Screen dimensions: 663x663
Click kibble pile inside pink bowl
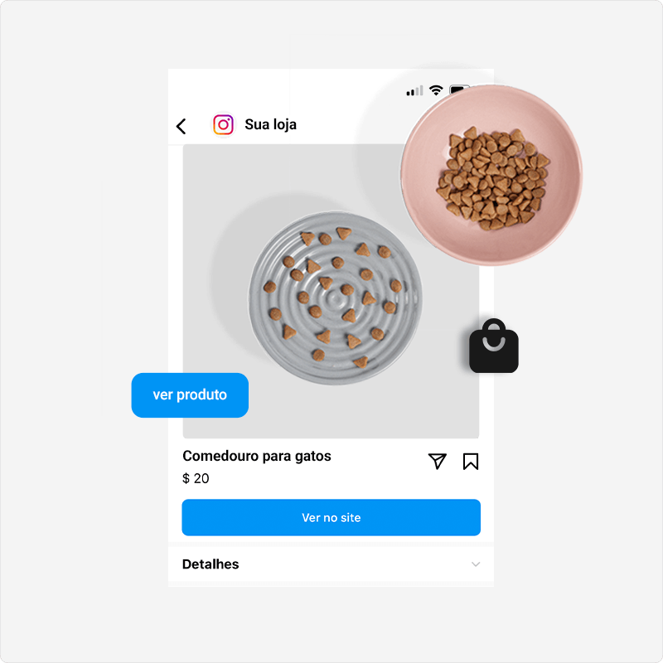pyautogui.click(x=493, y=178)
